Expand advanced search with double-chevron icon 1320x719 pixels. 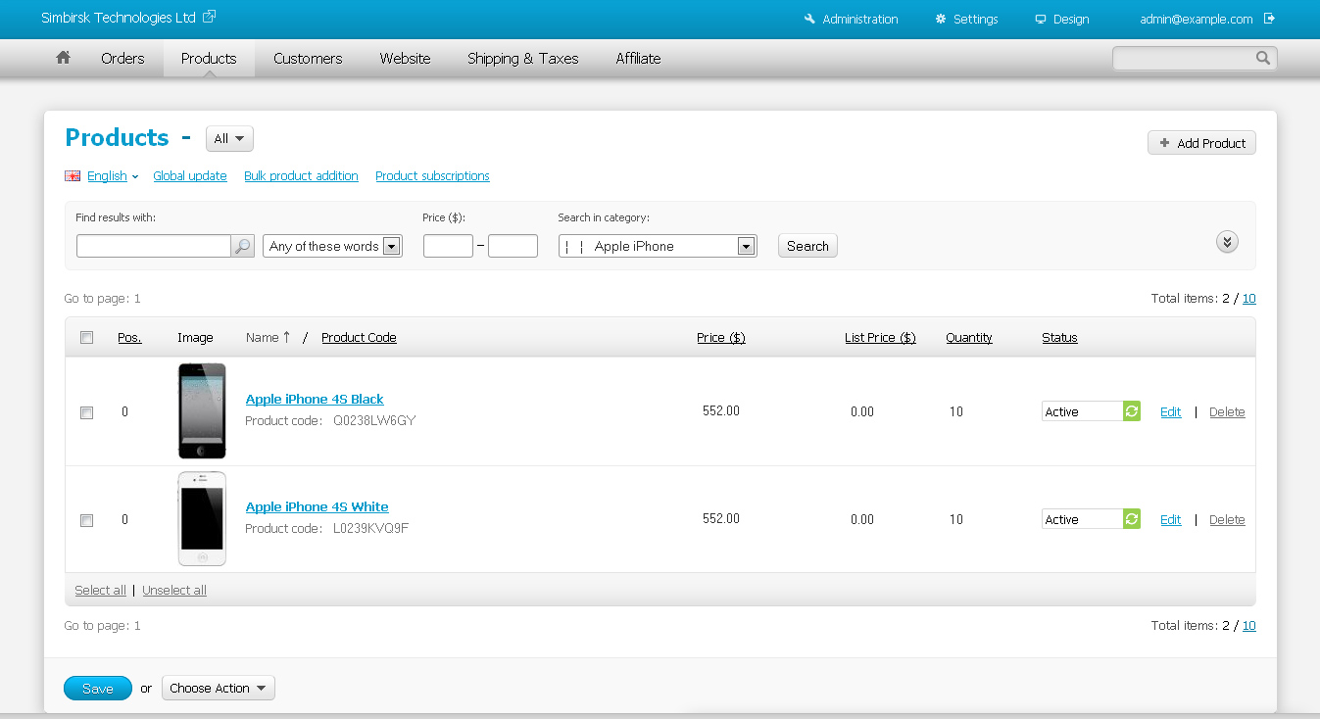[x=1228, y=242]
